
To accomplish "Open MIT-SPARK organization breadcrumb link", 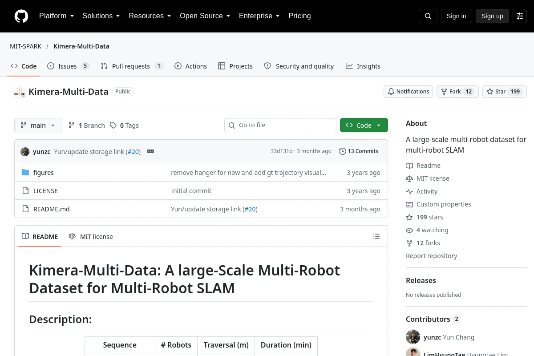I will [x=26, y=46].
